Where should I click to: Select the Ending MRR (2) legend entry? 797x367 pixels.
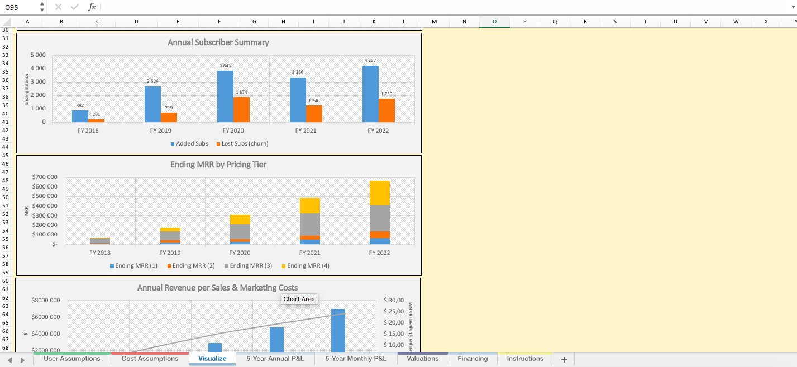pos(191,266)
